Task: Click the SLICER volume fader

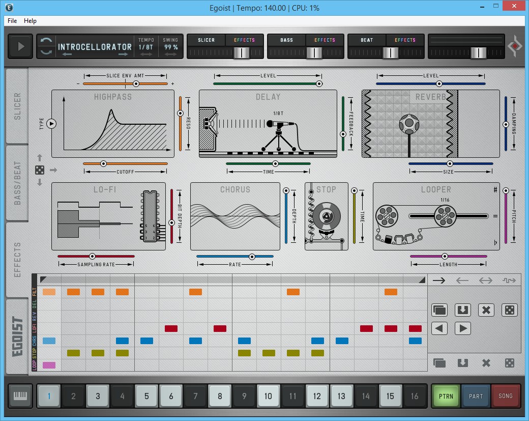Action: (x=242, y=52)
